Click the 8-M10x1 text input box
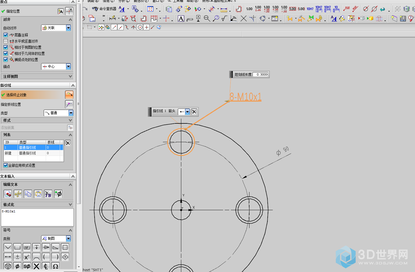This screenshot has width=415, height=272. point(37,217)
